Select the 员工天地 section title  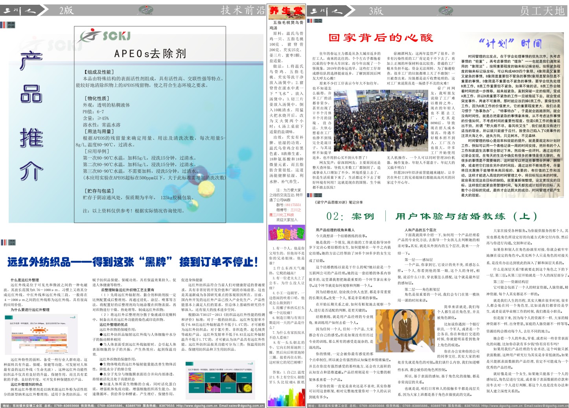coord(542,11)
